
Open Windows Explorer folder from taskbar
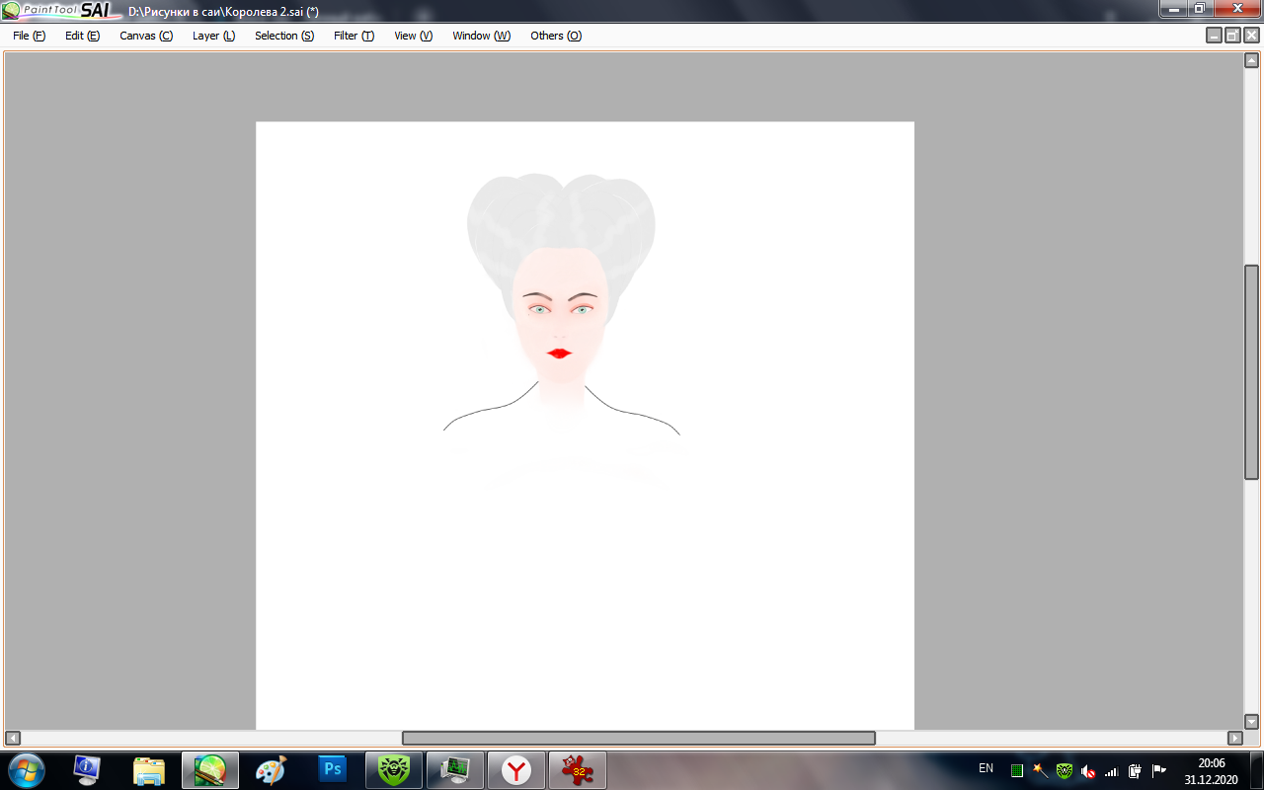(x=148, y=769)
